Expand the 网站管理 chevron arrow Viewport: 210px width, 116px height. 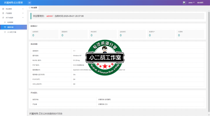click(x=23, y=9)
